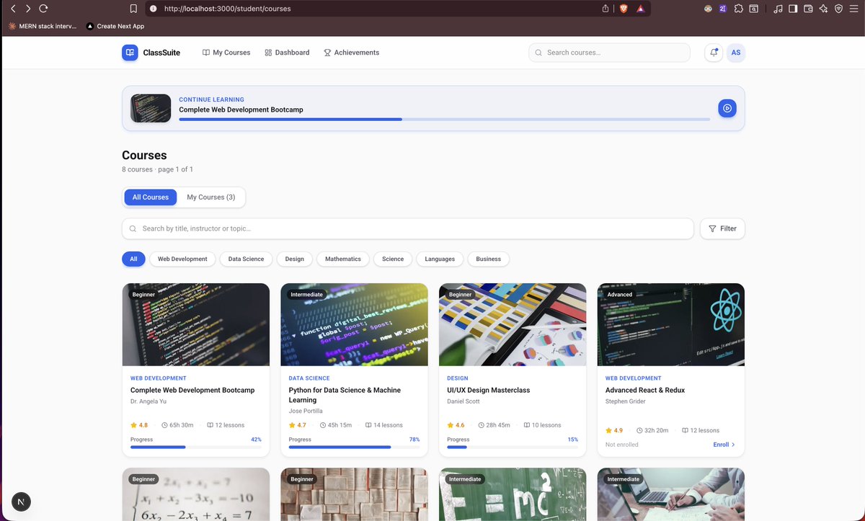Click the Python course thumbnail image
The height and width of the screenshot is (521, 865).
(x=354, y=325)
